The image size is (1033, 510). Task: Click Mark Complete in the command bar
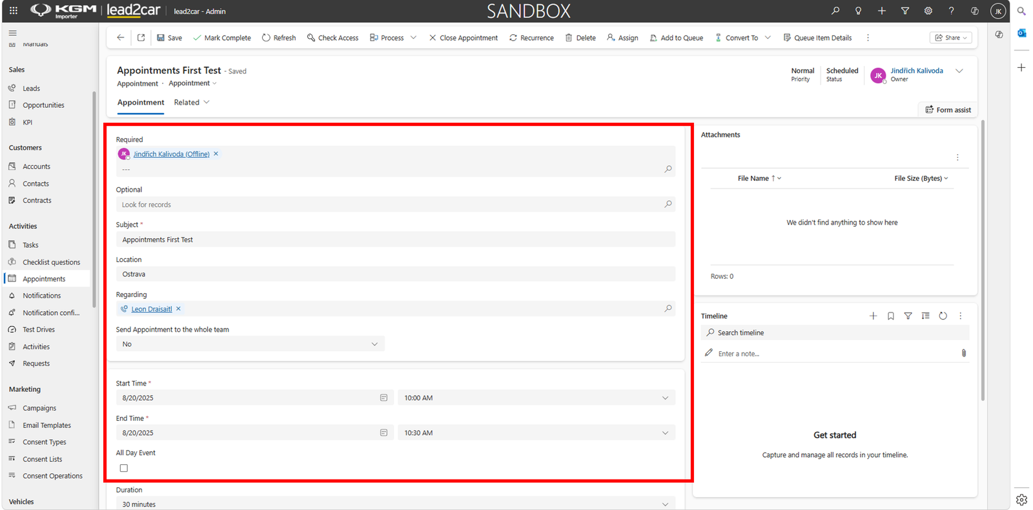(221, 37)
